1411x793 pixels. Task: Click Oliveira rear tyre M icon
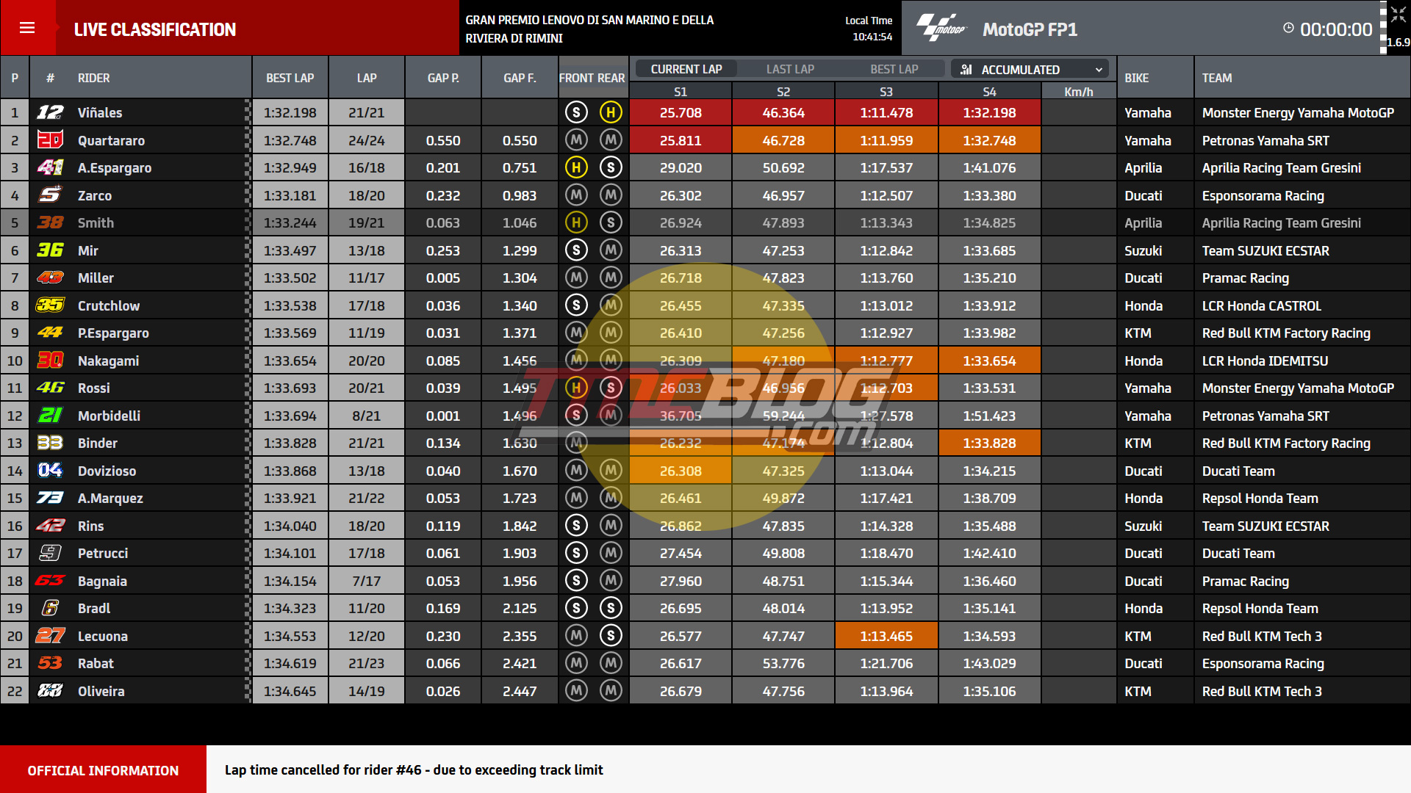(611, 691)
